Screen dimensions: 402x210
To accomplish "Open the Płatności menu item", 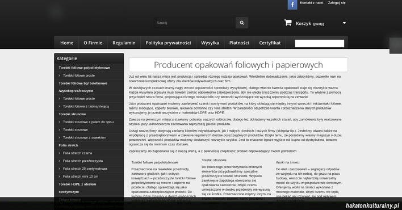I will click(x=239, y=43).
